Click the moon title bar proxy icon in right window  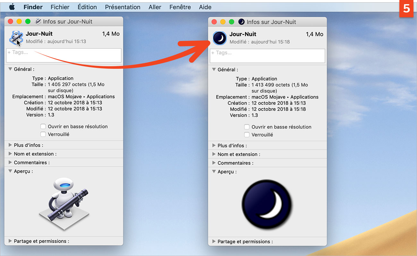pos(242,22)
